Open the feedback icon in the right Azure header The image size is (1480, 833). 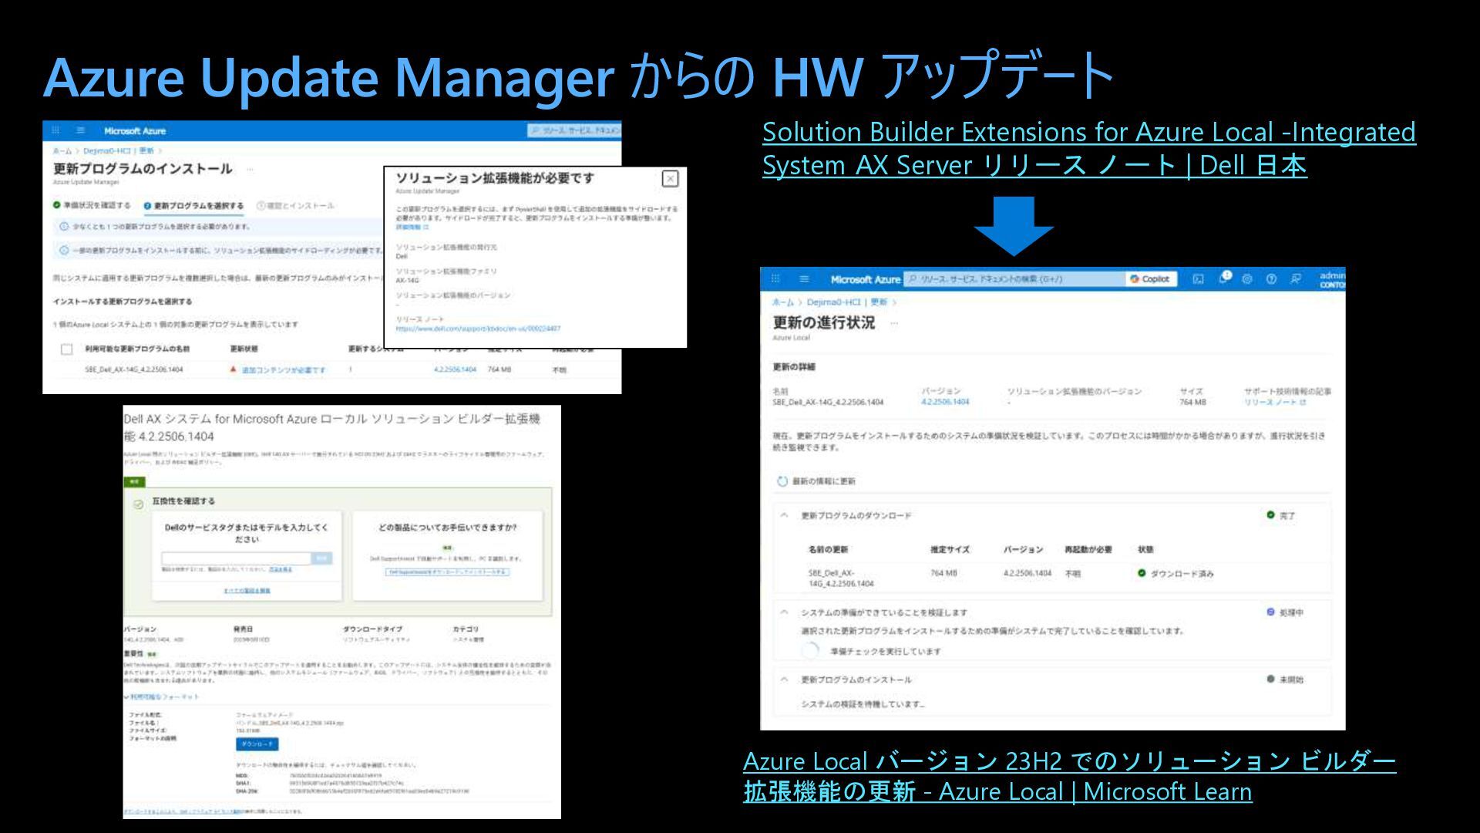pyautogui.click(x=1296, y=279)
